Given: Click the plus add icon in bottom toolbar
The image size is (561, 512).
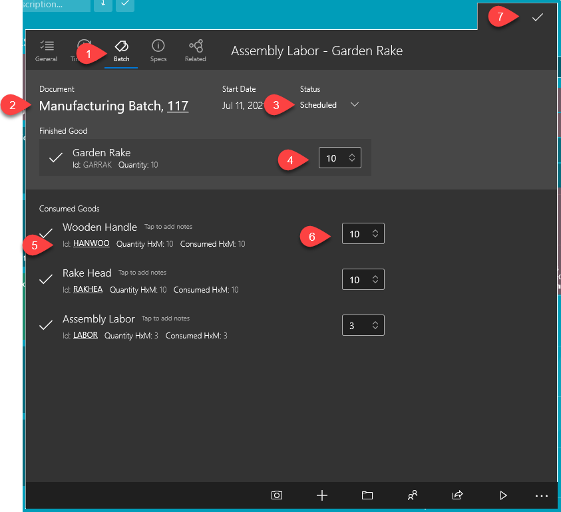Looking at the screenshot, I should [x=322, y=495].
